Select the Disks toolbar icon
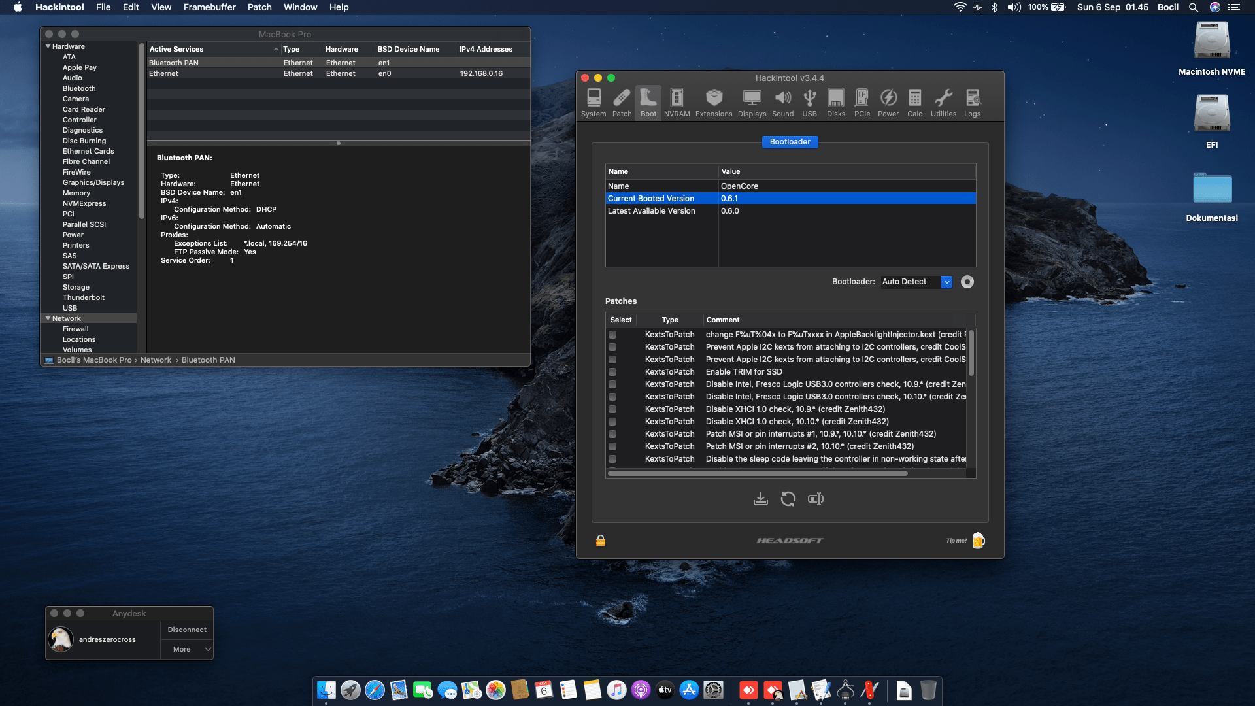This screenshot has width=1255, height=706. (x=836, y=103)
